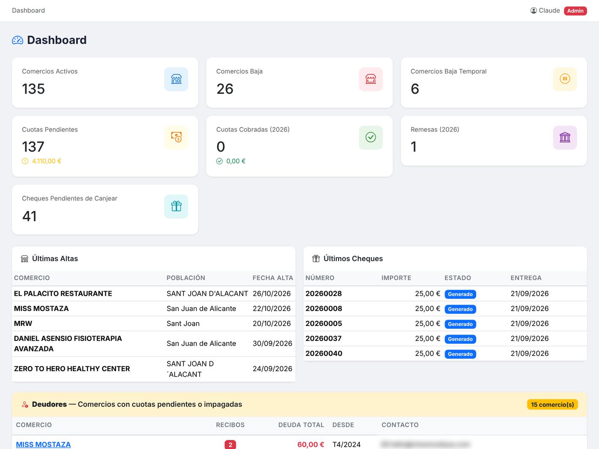
Task: Click the FECHA ALTA column header
Action: click(273, 278)
